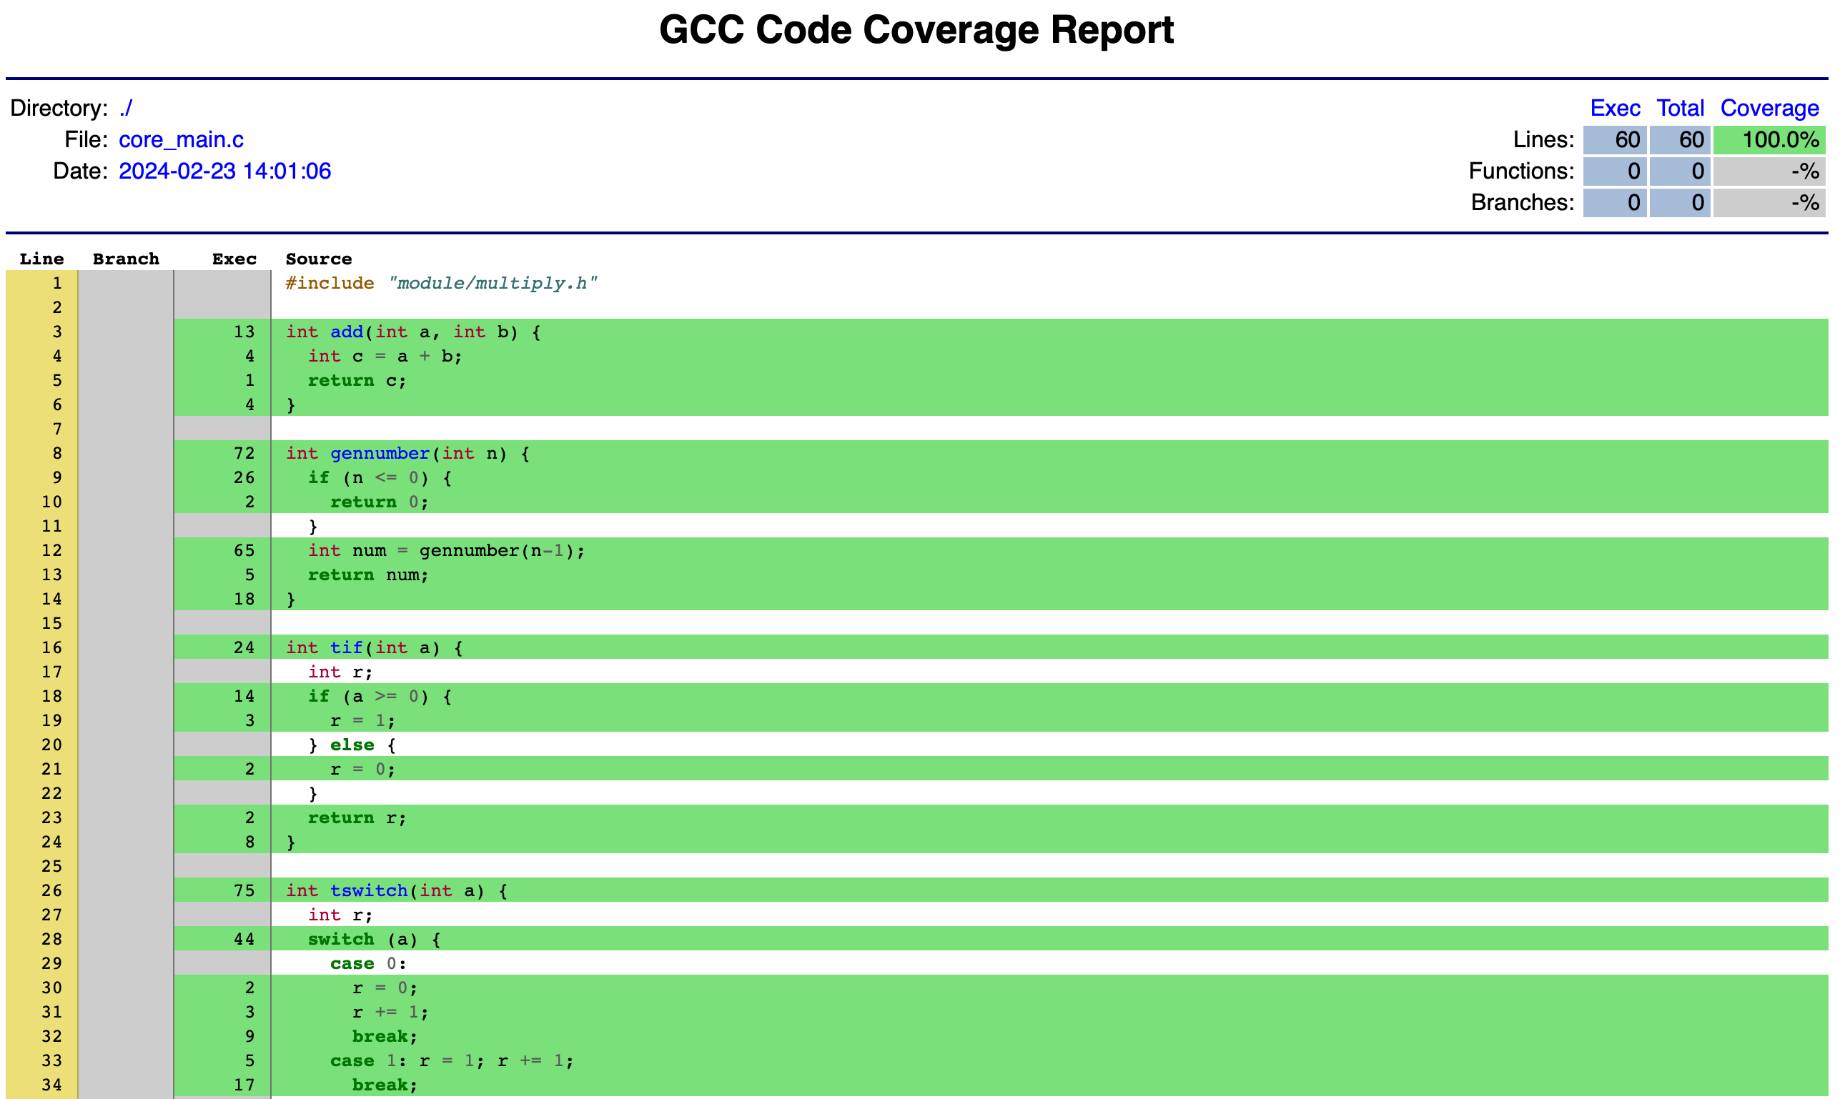The height and width of the screenshot is (1099, 1840).
Task: Select the report date 2024-02-23 14:01:06
Action: (x=224, y=171)
